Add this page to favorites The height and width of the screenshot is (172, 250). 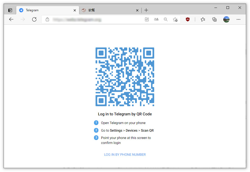point(175,19)
